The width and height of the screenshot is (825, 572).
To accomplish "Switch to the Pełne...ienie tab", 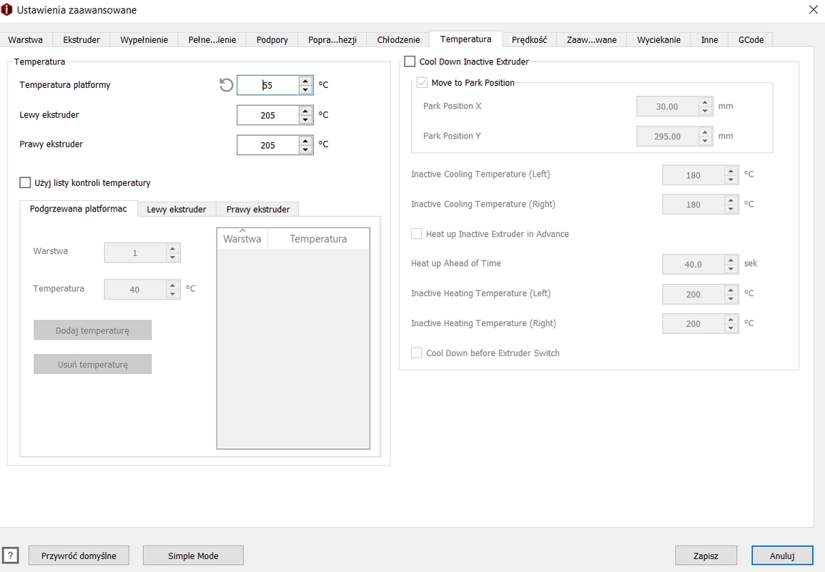I will [x=212, y=39].
